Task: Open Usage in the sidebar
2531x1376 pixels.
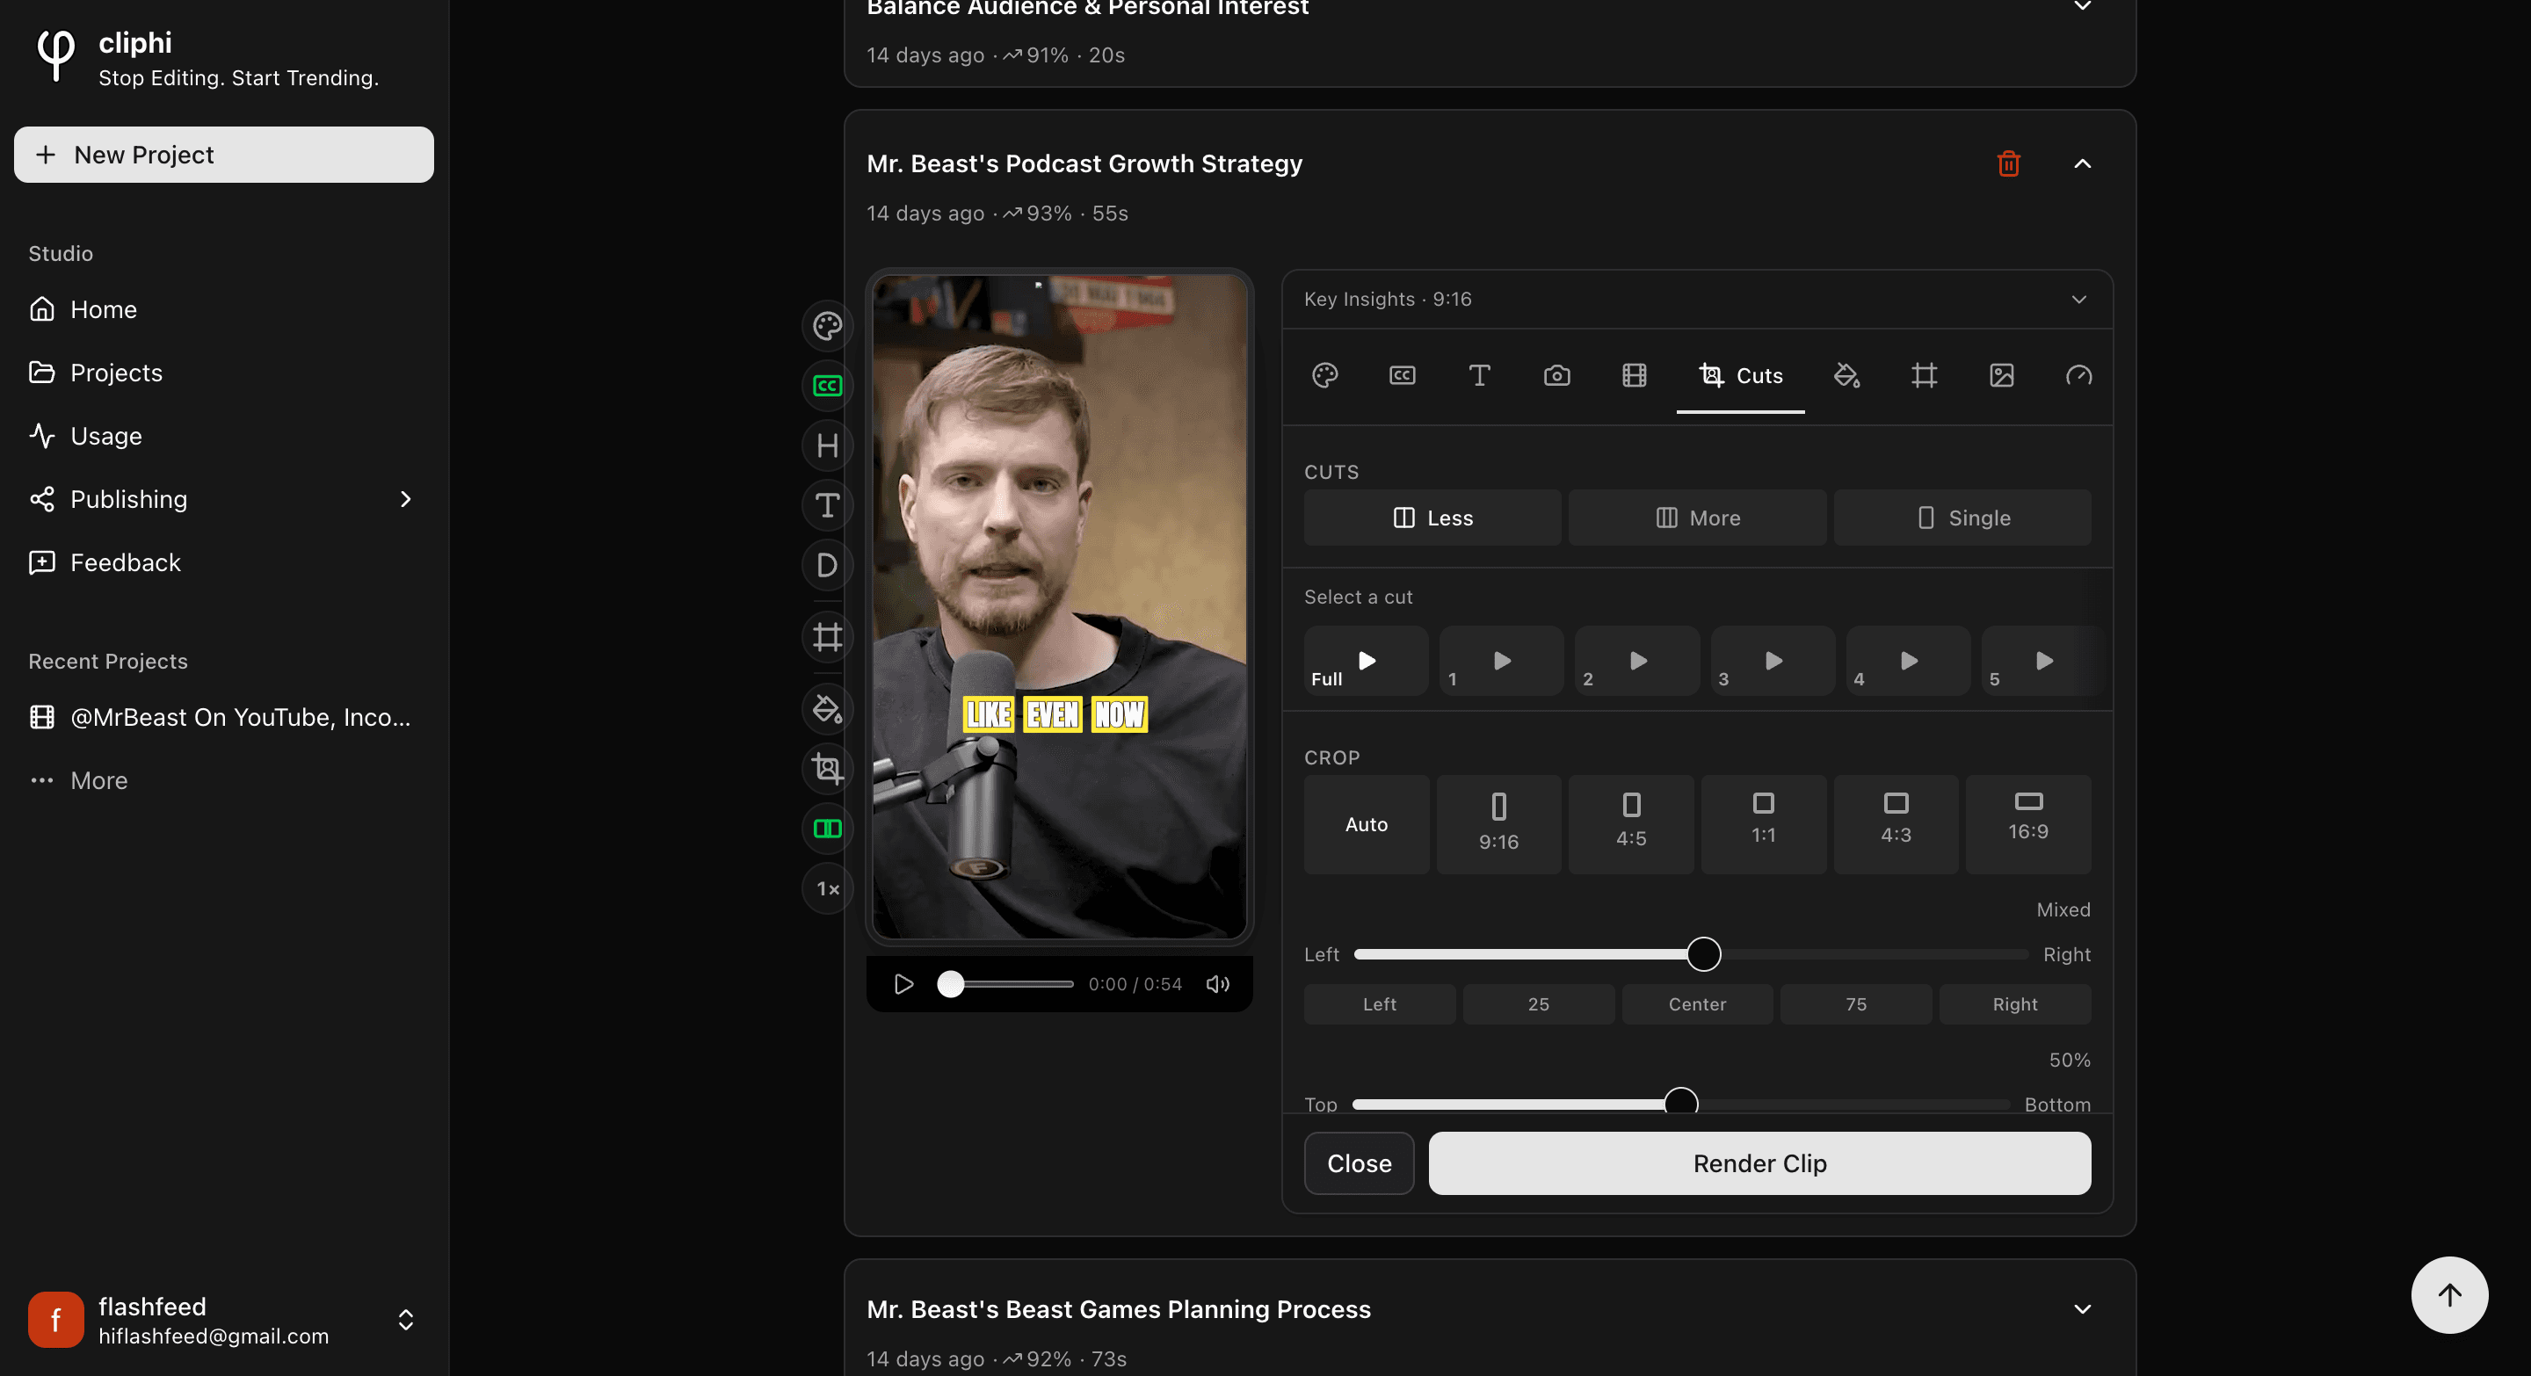Action: 224,436
